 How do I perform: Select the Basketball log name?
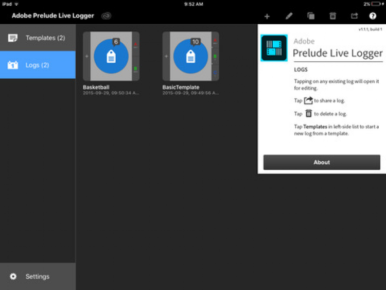click(96, 87)
